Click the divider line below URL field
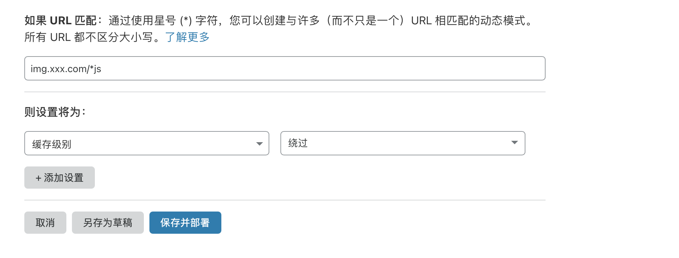 click(x=284, y=92)
